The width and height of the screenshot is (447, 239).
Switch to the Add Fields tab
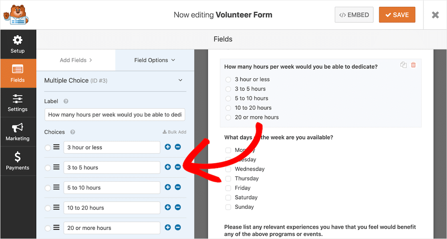pyautogui.click(x=76, y=60)
